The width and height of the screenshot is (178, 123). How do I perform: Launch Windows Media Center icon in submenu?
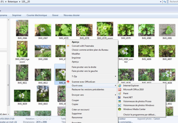pos(120,109)
